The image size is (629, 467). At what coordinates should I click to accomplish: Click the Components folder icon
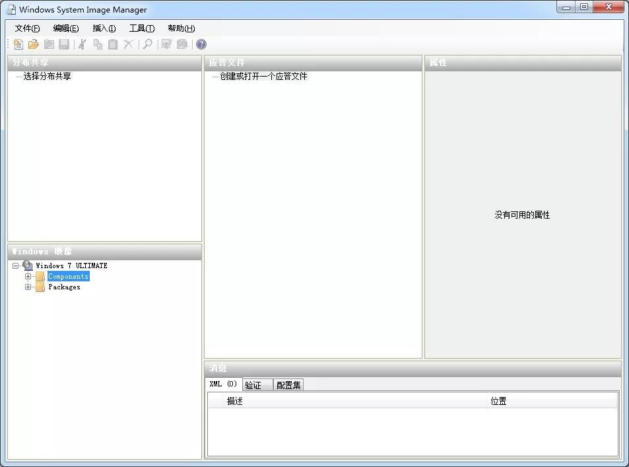click(x=40, y=276)
